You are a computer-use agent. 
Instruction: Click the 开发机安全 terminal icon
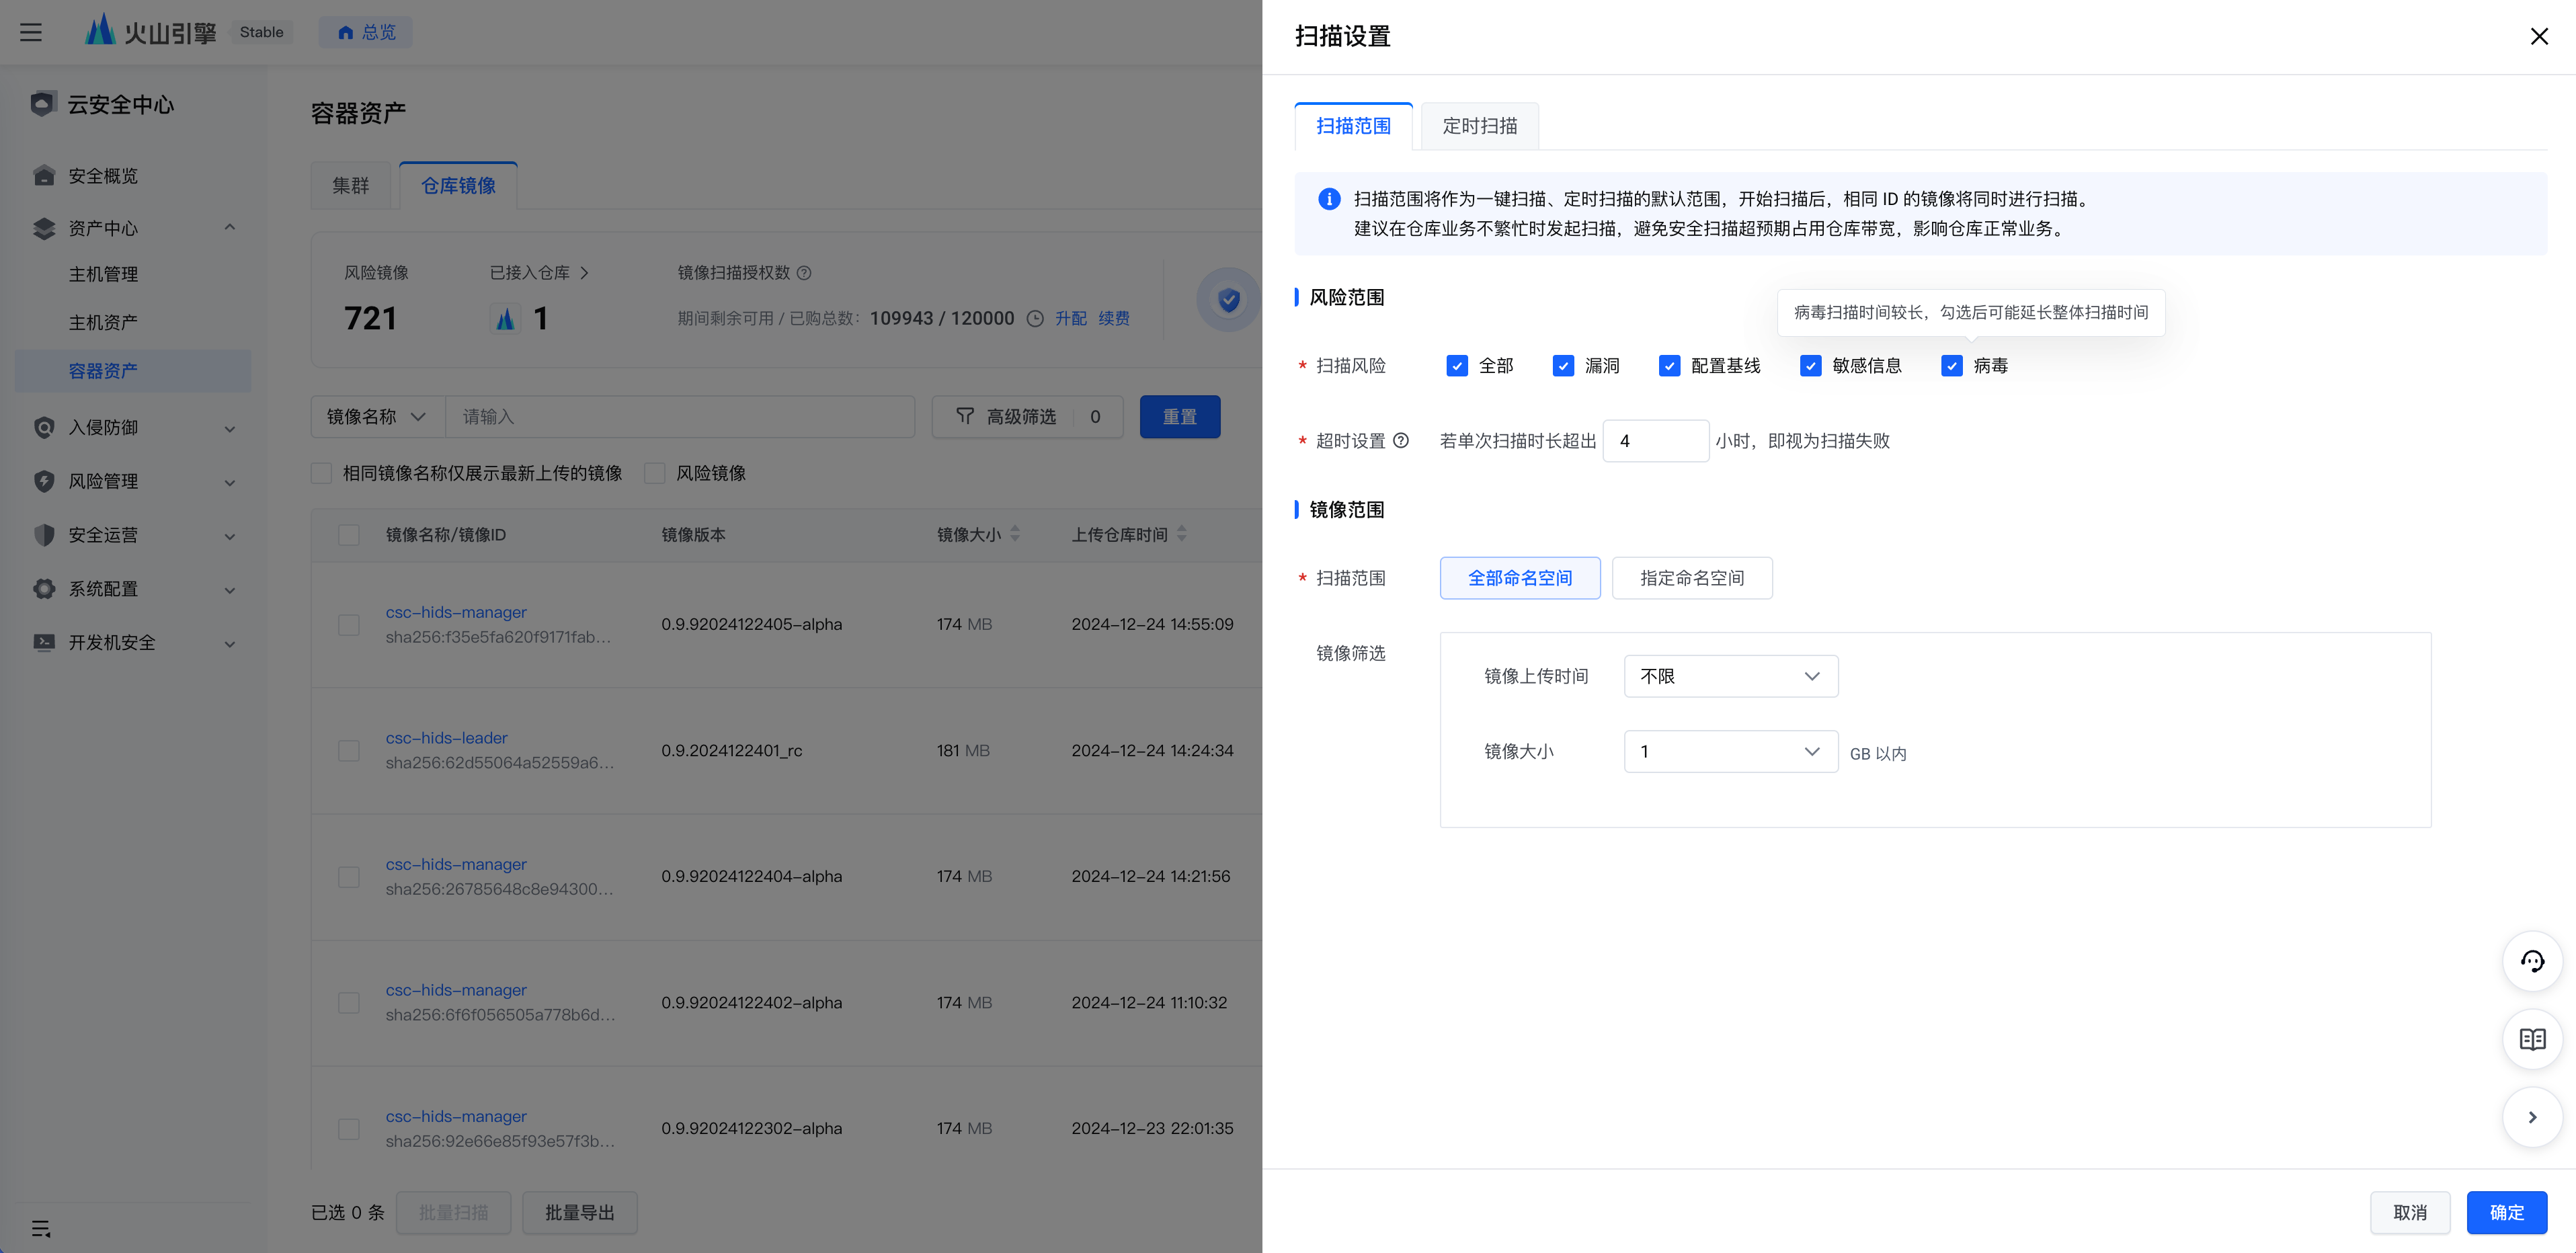click(x=44, y=642)
